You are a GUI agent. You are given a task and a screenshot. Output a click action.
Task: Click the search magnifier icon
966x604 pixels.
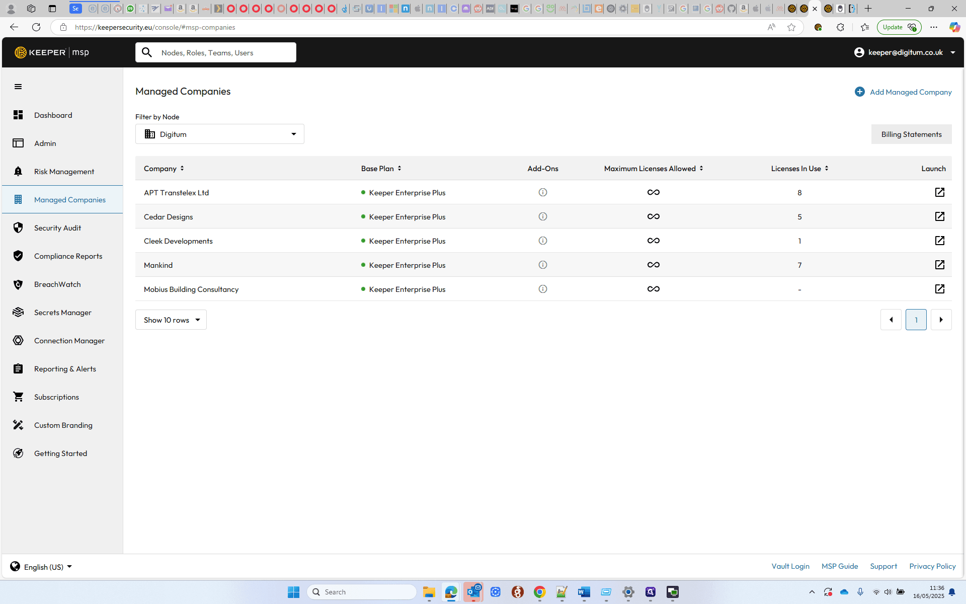[x=147, y=52]
